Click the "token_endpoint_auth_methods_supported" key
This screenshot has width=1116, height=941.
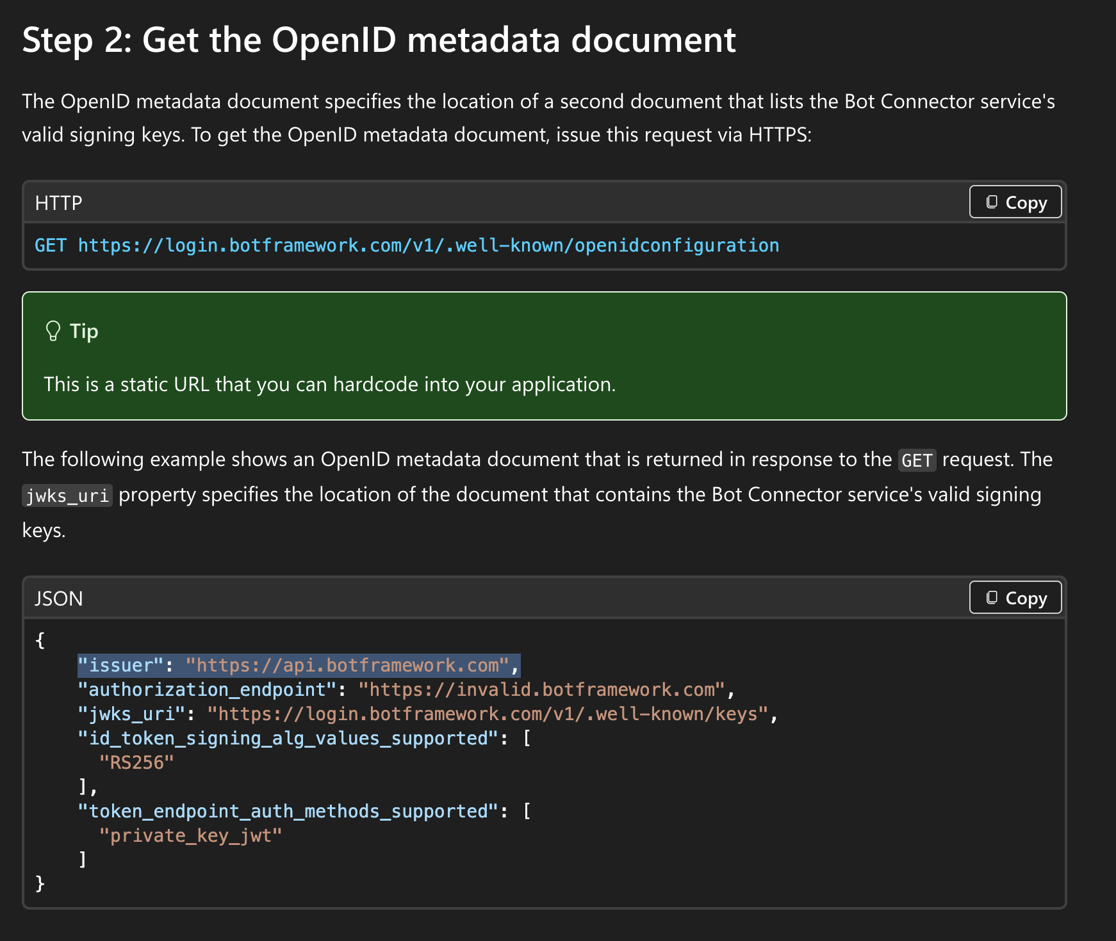click(x=288, y=812)
